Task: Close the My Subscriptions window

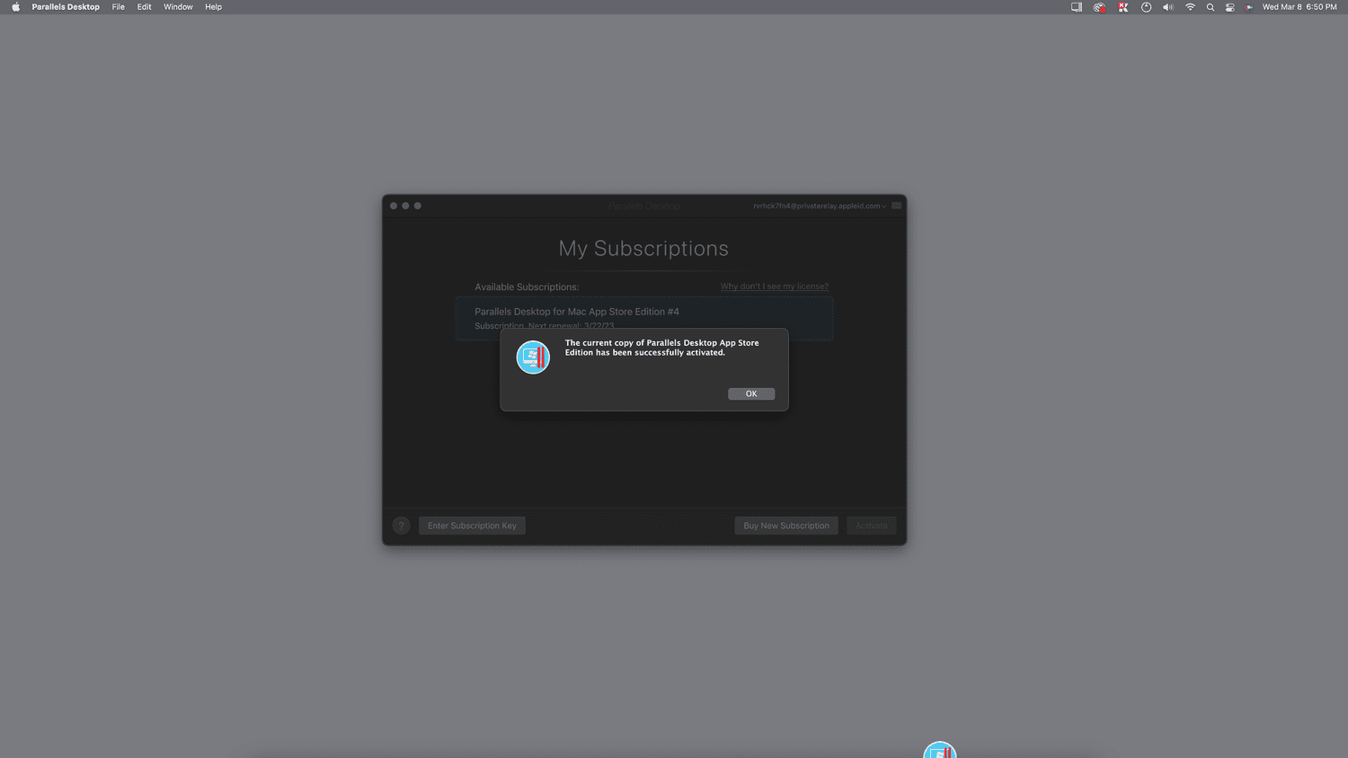Action: pos(394,206)
